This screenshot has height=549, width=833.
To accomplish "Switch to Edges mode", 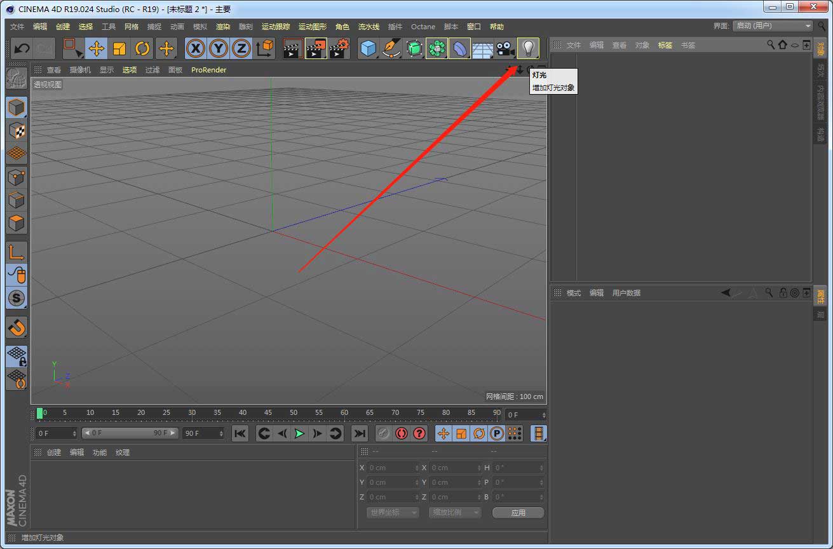I will coord(17,200).
